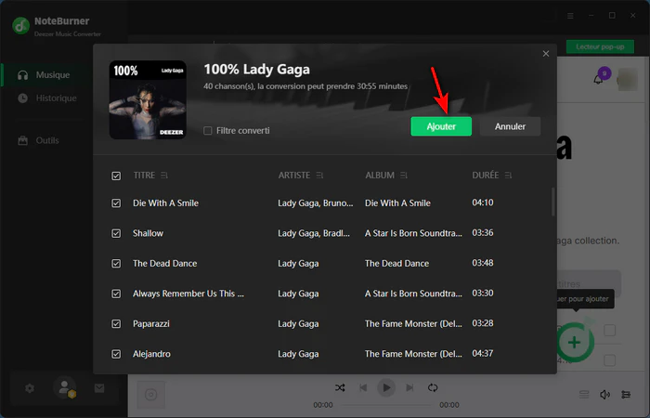Select the Alejandro title text
The image size is (650, 418).
pyautogui.click(x=151, y=354)
